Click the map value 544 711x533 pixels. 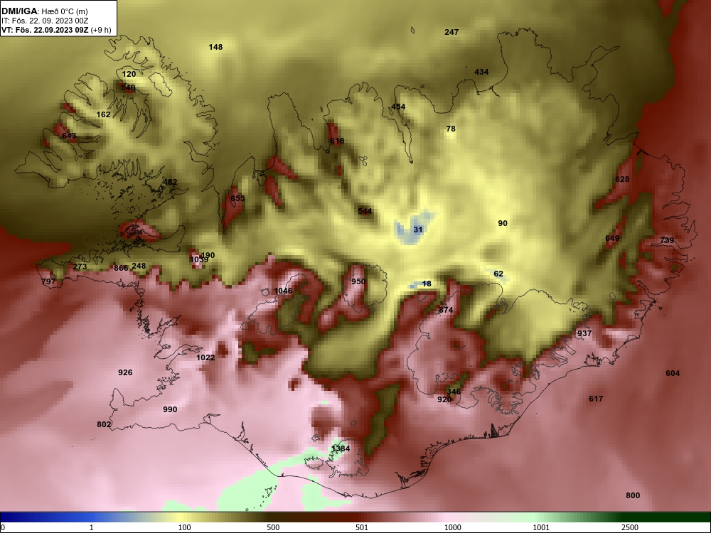(365, 211)
